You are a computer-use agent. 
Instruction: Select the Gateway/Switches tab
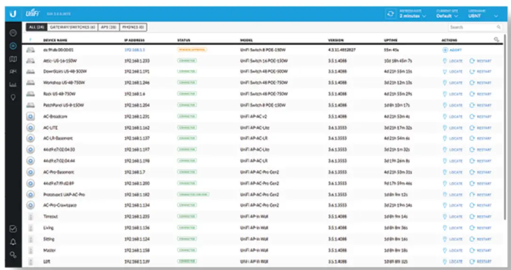(72, 27)
